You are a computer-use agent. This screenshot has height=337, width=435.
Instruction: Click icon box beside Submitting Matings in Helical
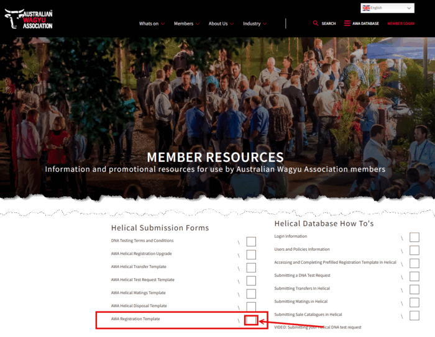click(x=414, y=303)
